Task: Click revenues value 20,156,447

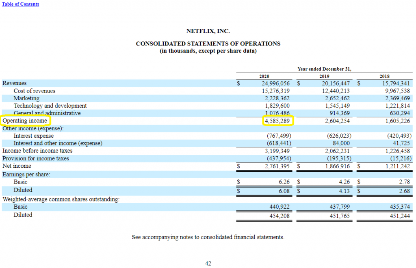Action: click(x=336, y=84)
